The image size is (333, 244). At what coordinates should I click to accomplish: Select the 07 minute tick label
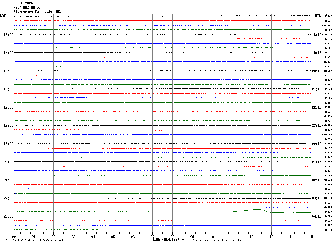[x=152, y=237]
